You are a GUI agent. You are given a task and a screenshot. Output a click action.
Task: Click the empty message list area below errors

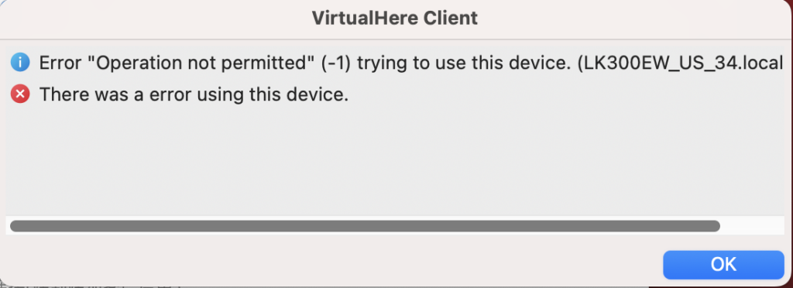tap(396, 162)
